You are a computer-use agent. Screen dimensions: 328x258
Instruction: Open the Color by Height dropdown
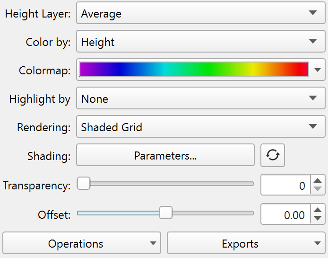coord(200,42)
